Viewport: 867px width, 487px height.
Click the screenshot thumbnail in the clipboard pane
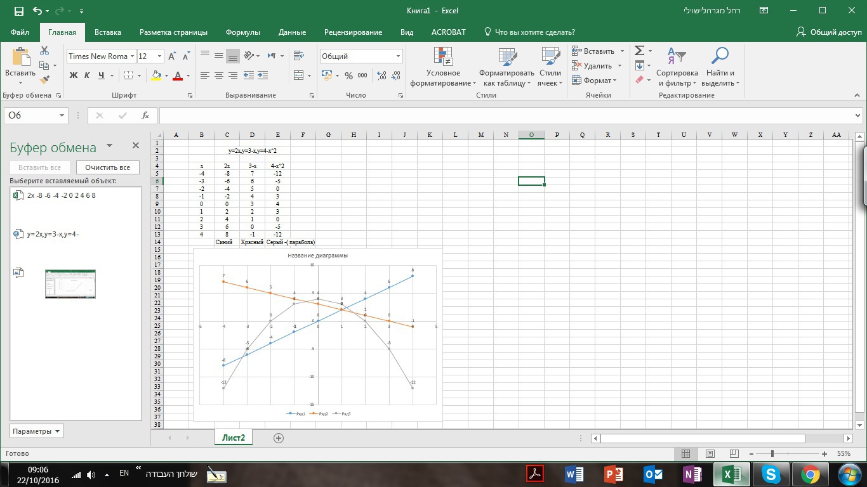(x=70, y=284)
